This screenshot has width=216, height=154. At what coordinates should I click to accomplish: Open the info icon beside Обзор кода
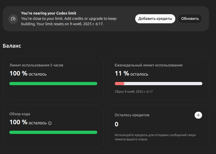[50, 123]
